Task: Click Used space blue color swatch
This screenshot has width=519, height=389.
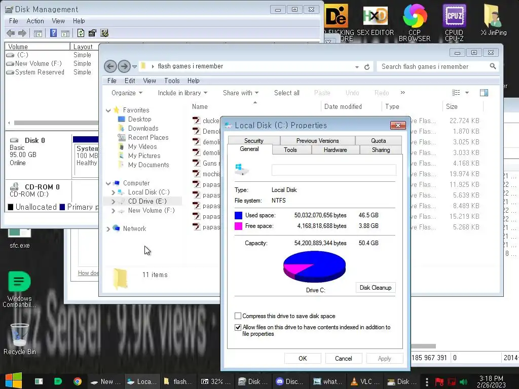Action: tap(238, 215)
